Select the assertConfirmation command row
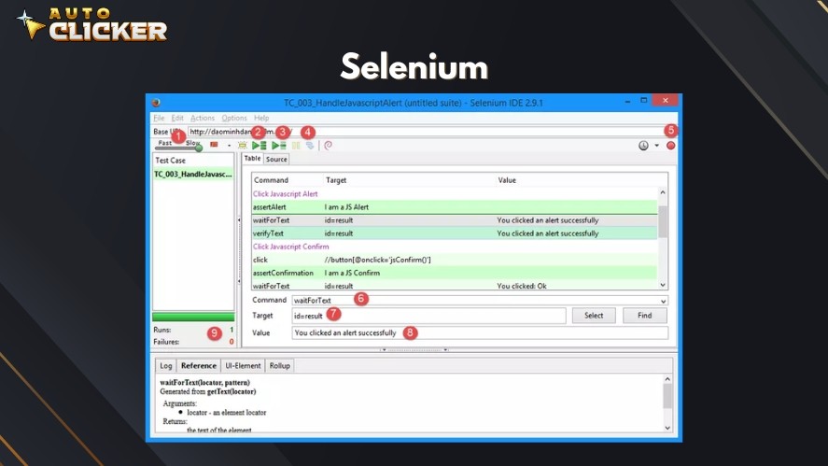This screenshot has width=828, height=466. pyautogui.click(x=455, y=273)
